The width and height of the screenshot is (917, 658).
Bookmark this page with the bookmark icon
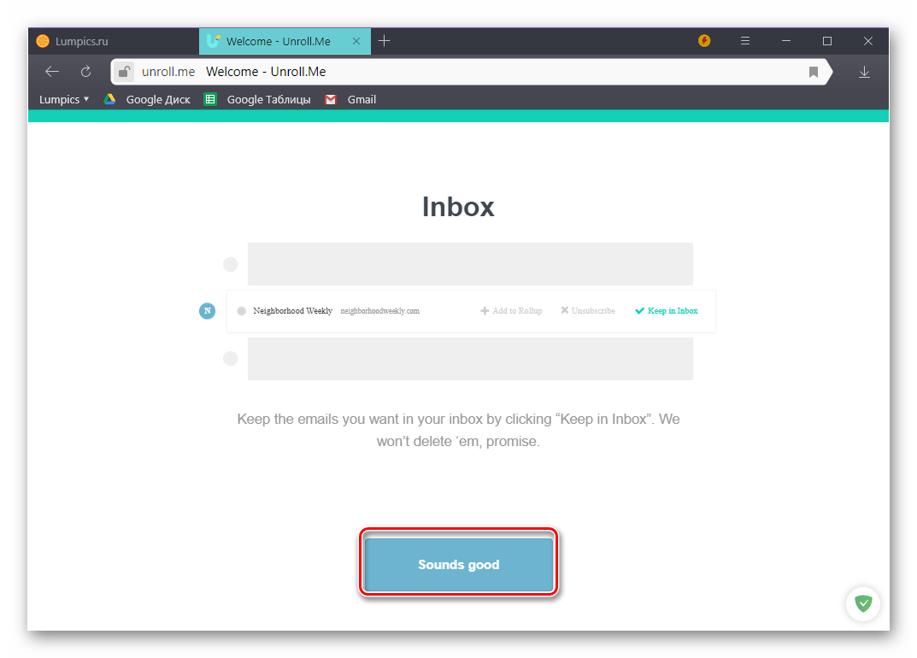click(x=813, y=72)
